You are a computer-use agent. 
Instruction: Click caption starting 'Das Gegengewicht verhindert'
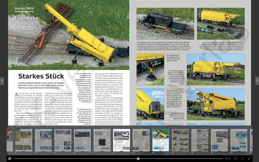(x=175, y=98)
